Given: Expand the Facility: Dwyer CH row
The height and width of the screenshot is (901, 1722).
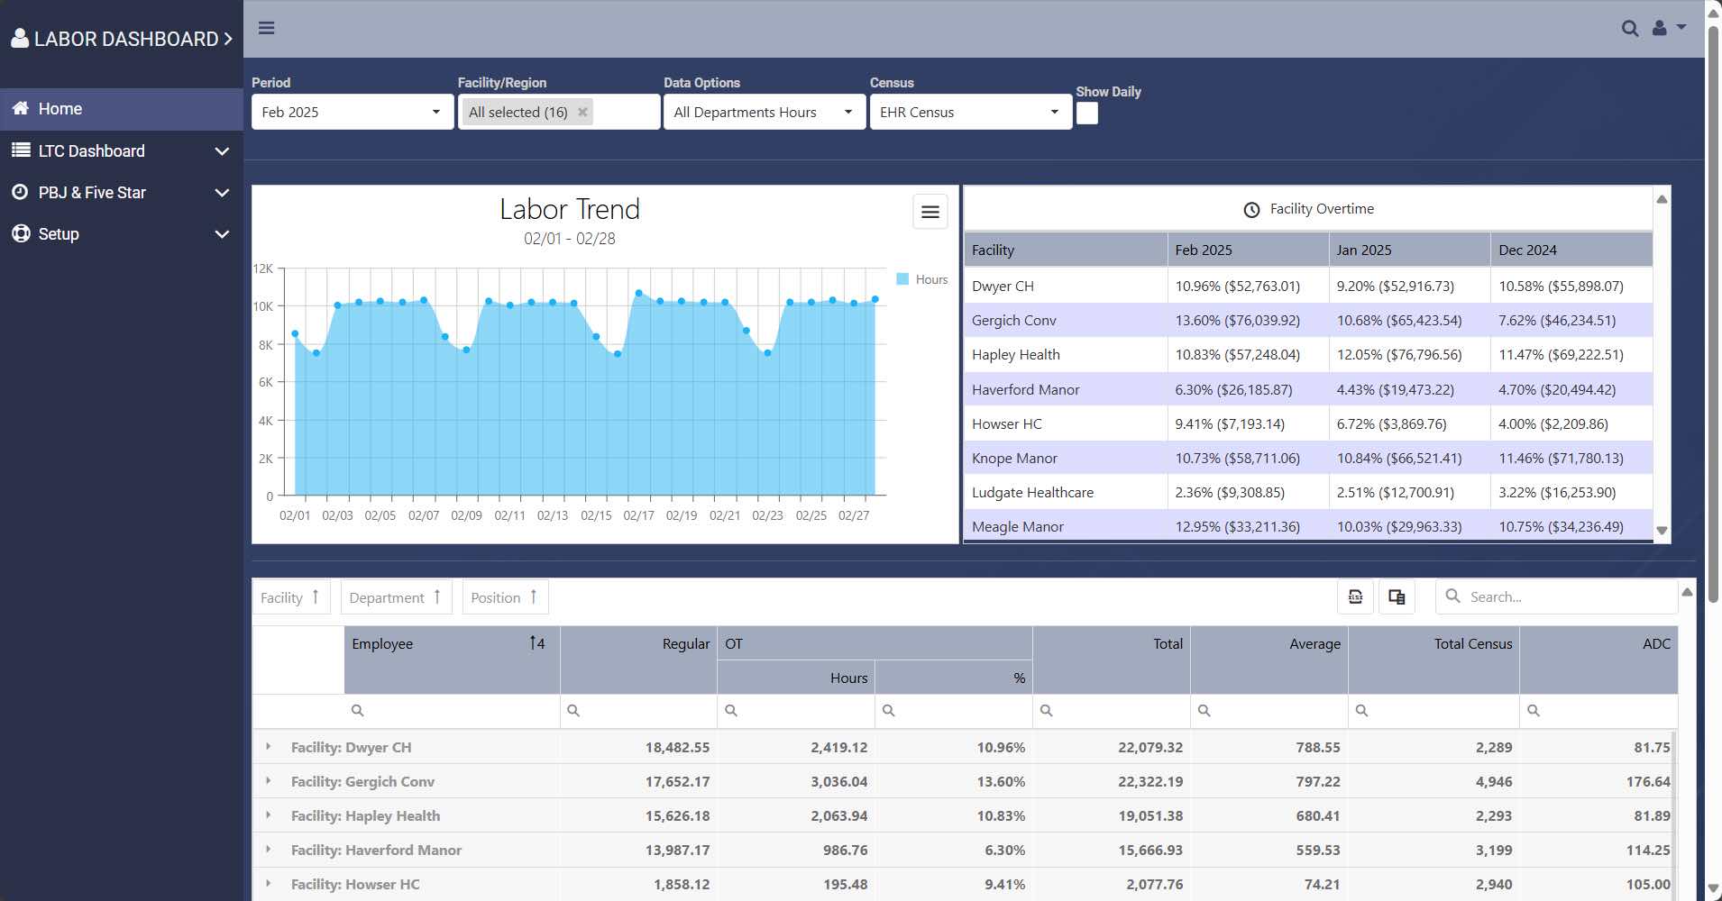Looking at the screenshot, I should coord(268,747).
